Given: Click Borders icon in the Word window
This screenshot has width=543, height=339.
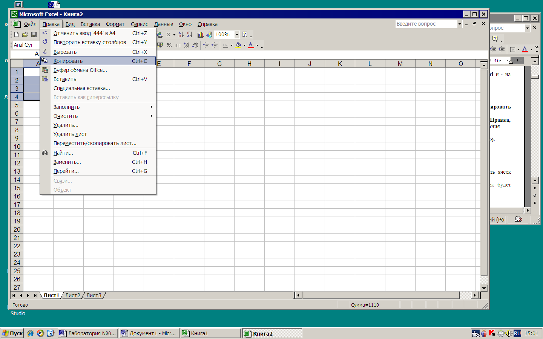Looking at the screenshot, I should point(512,49).
